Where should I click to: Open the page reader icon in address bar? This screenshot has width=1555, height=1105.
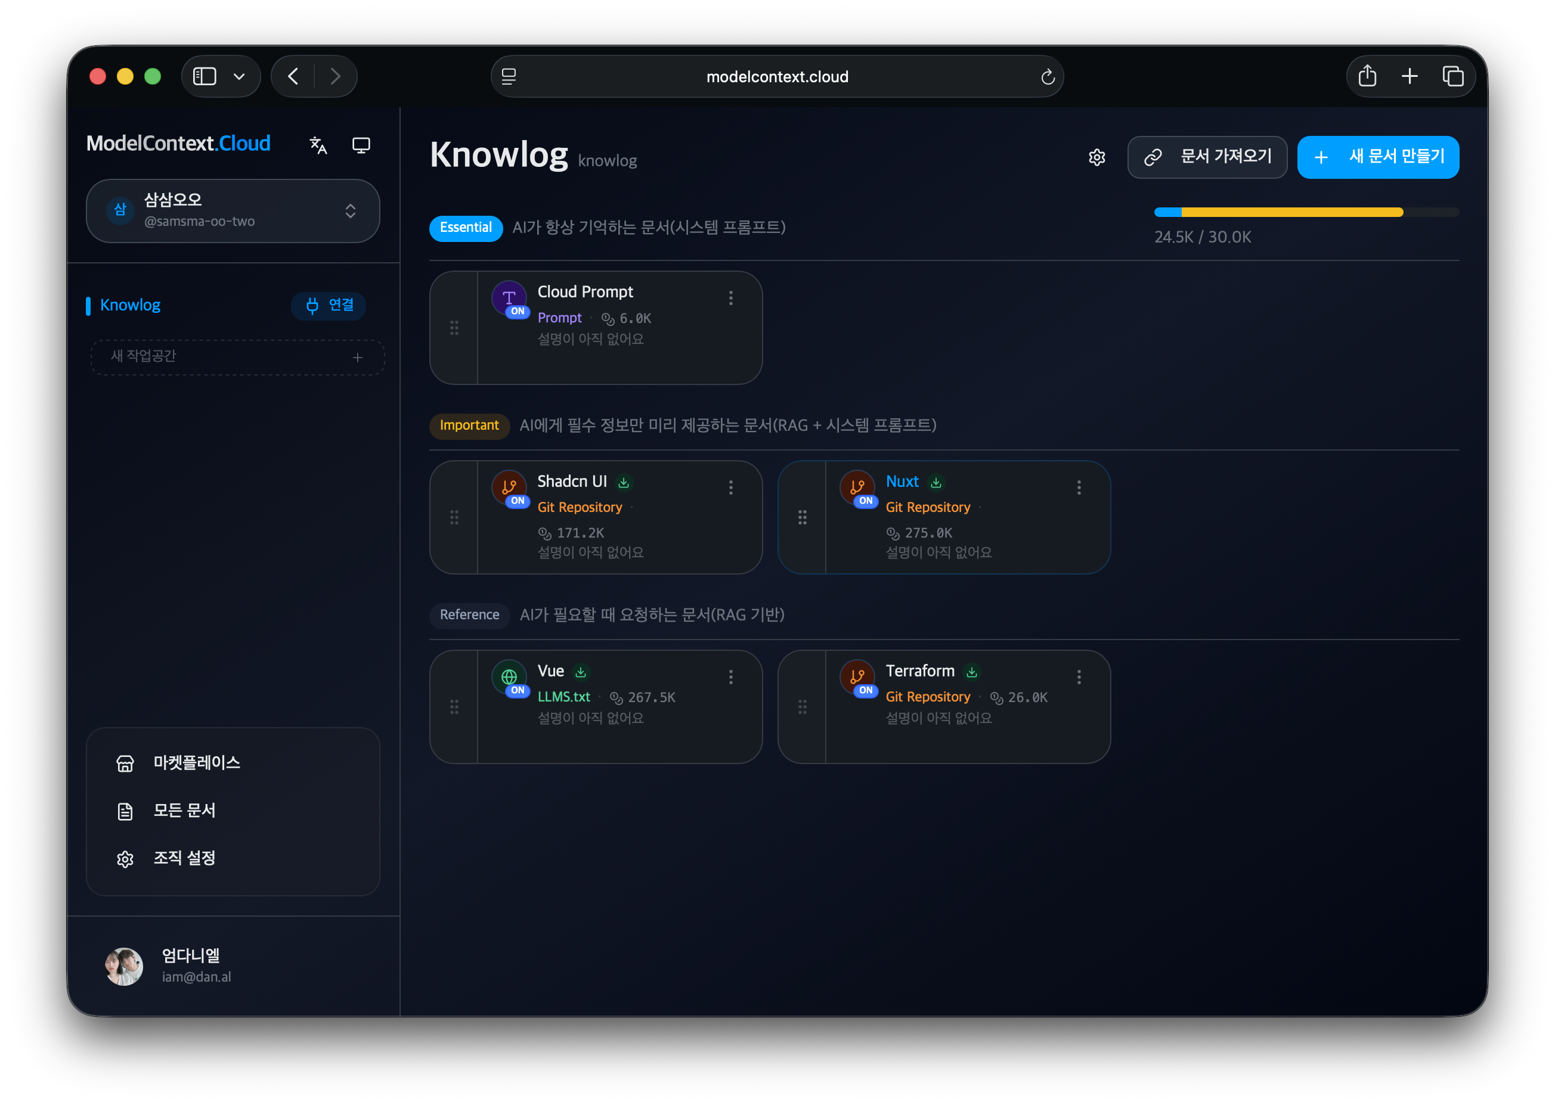[x=509, y=77]
